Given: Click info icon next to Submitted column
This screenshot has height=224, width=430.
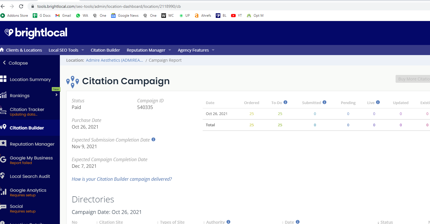Looking at the screenshot, I should tap(324, 102).
